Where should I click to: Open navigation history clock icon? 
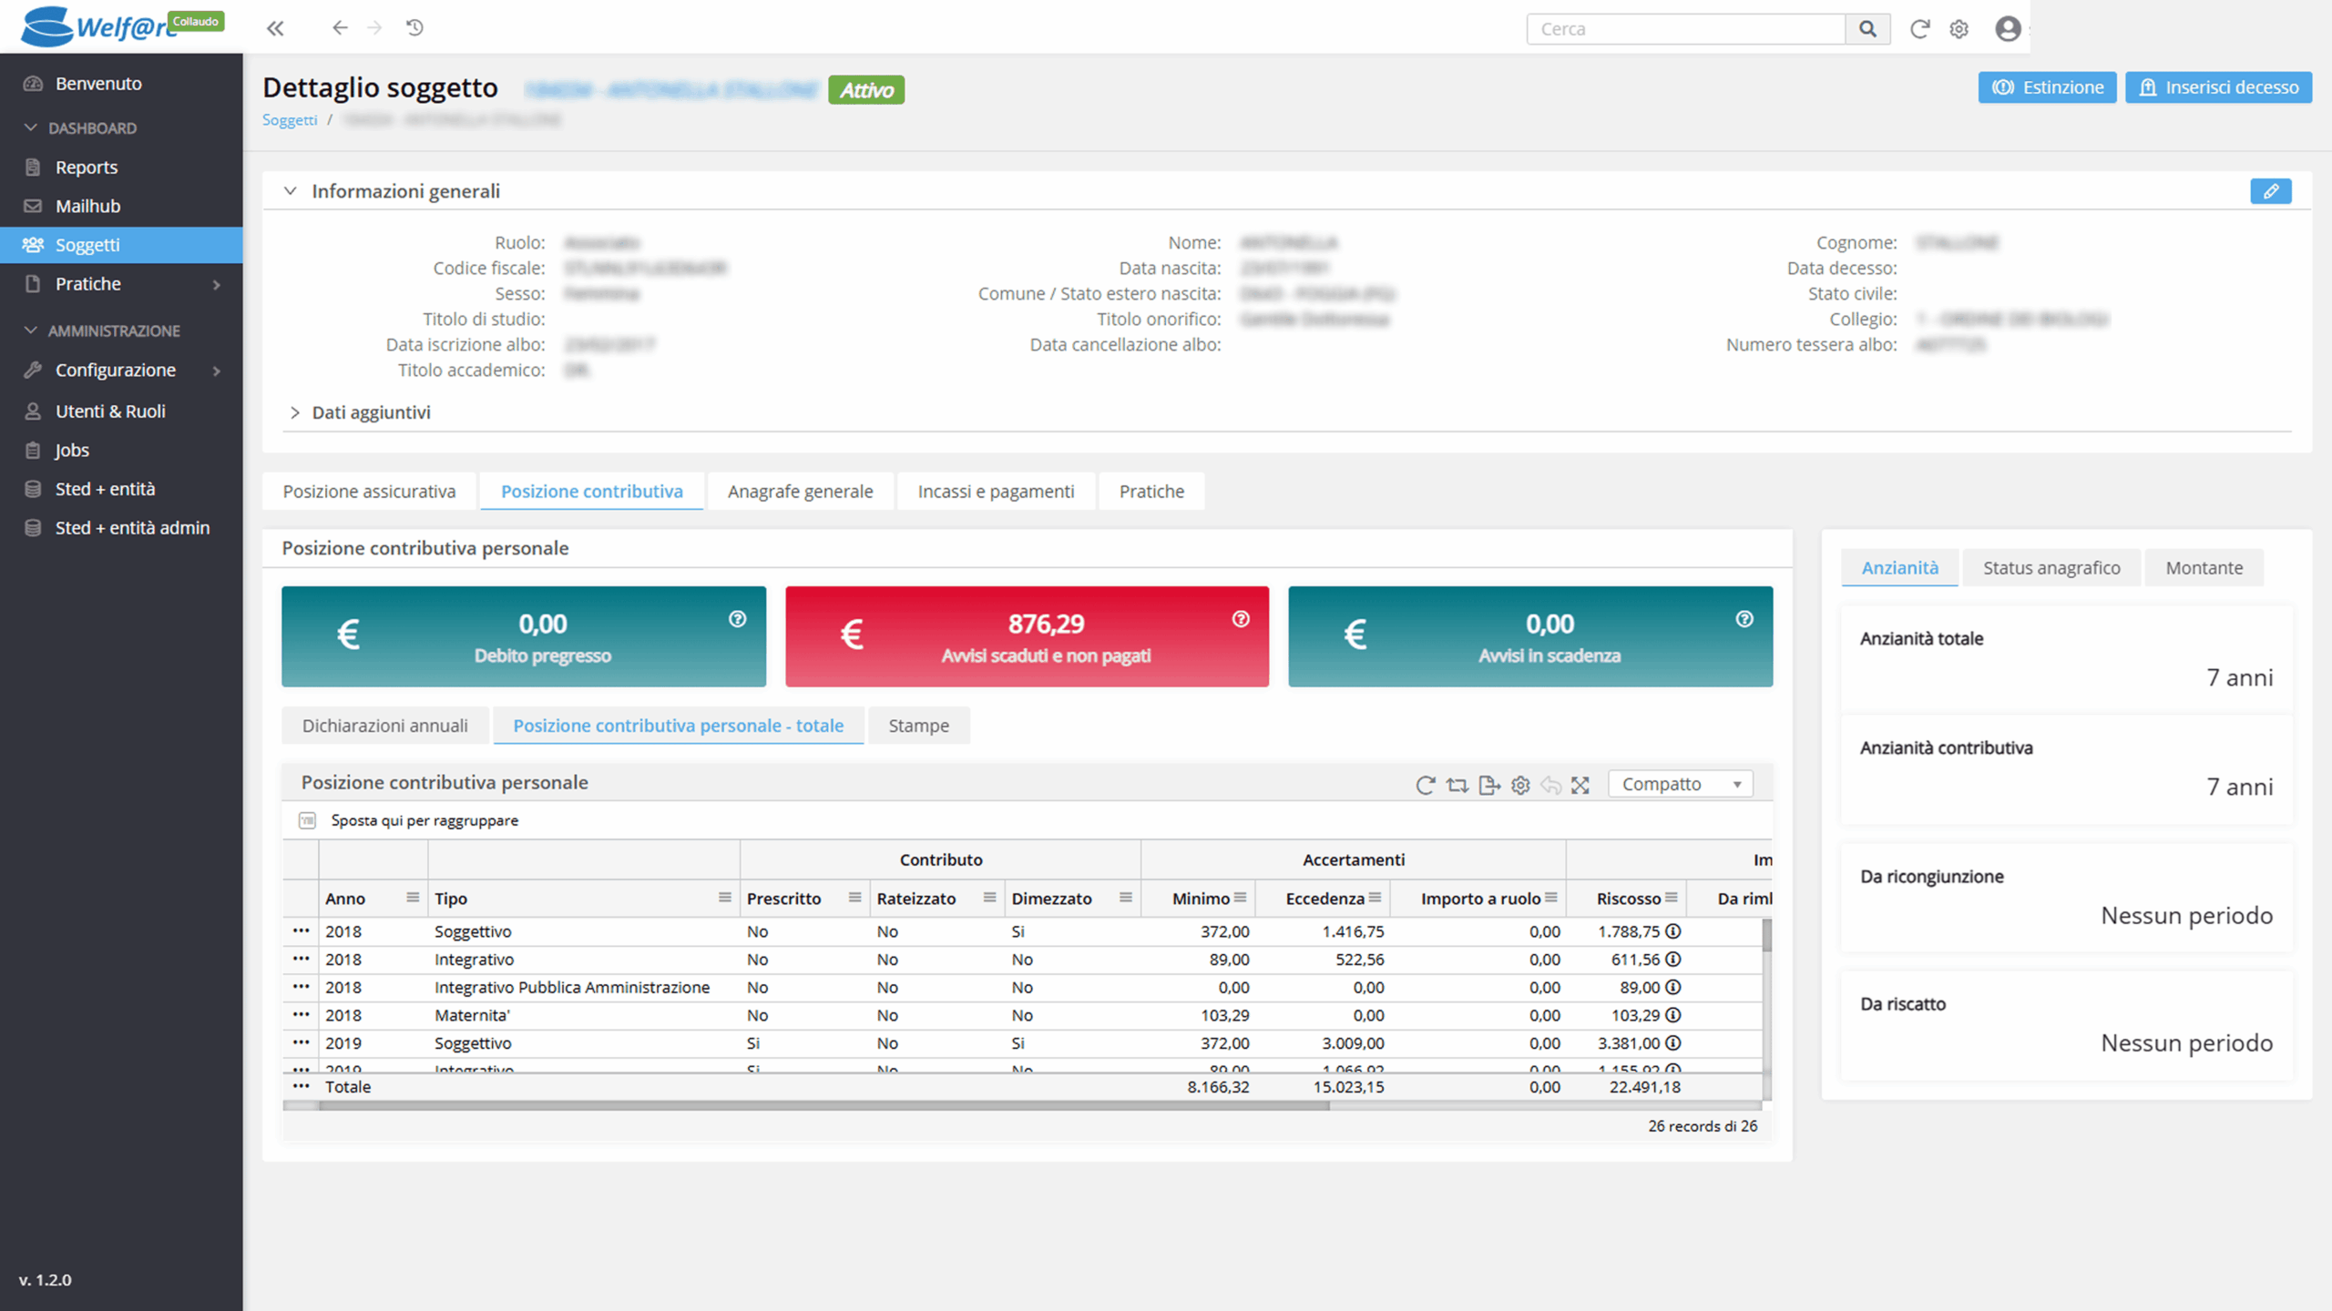coord(415,28)
